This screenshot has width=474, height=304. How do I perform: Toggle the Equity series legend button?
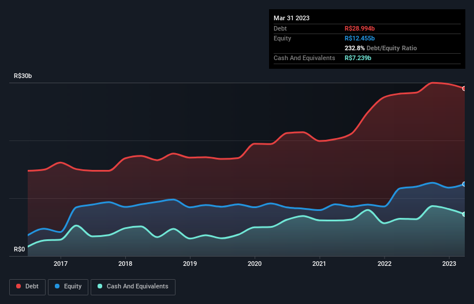(x=68, y=287)
